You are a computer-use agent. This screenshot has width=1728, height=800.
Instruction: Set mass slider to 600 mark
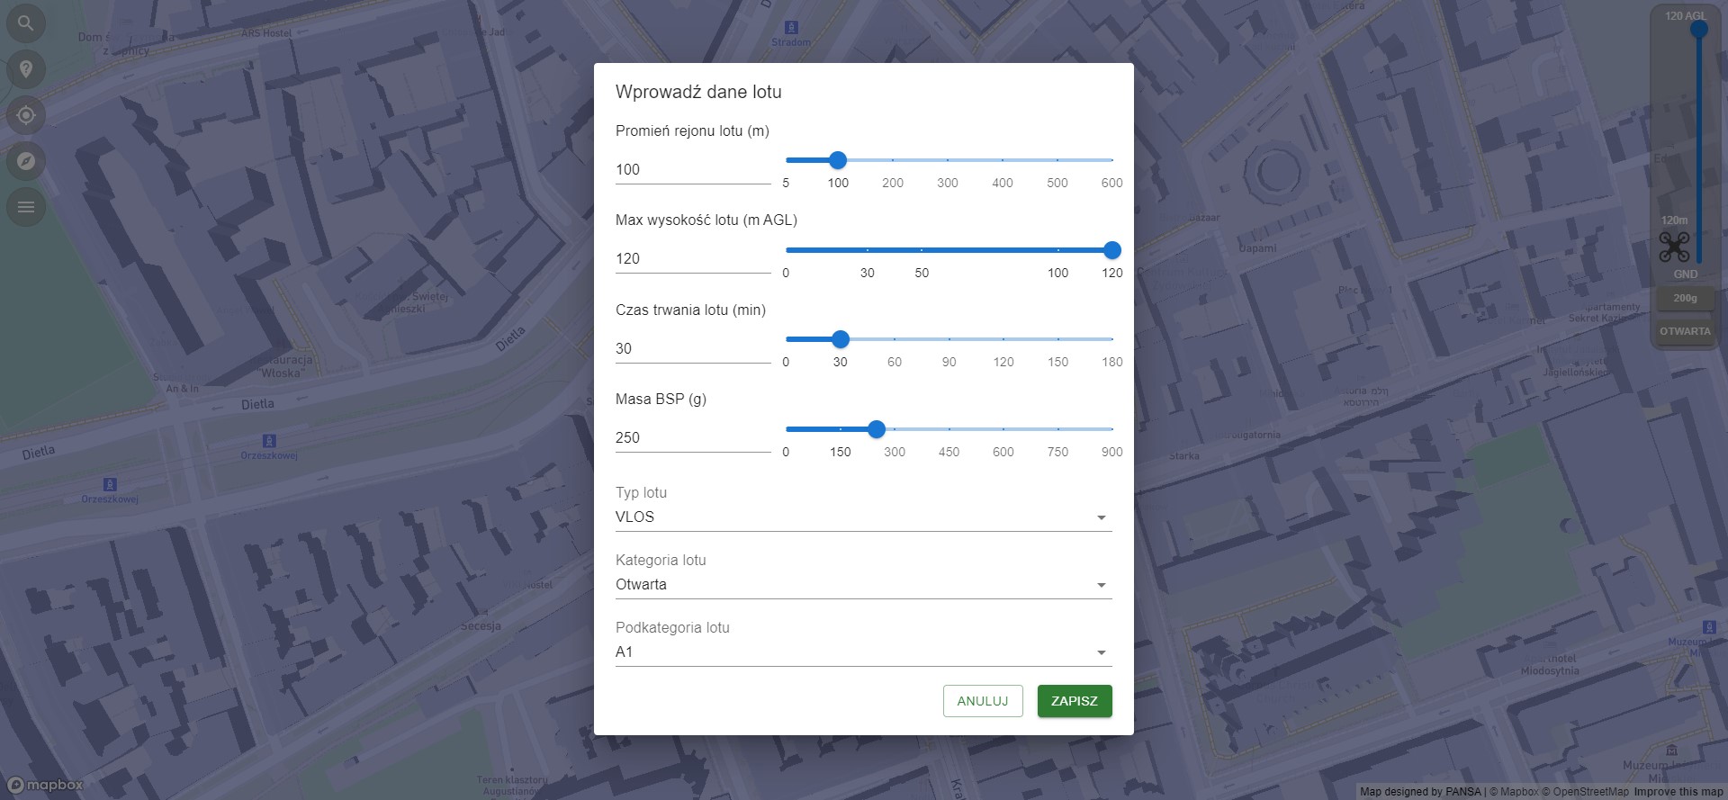point(1003,429)
